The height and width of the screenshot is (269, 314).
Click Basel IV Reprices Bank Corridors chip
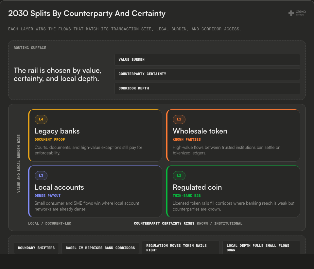(x=100, y=248)
